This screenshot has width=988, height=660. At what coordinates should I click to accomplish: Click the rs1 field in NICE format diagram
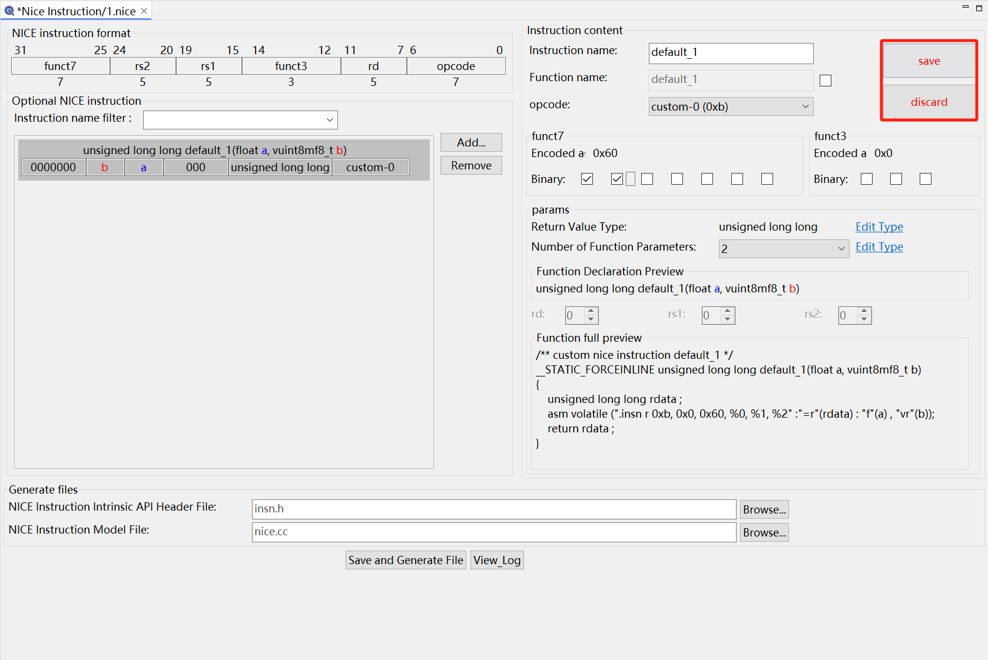[209, 66]
